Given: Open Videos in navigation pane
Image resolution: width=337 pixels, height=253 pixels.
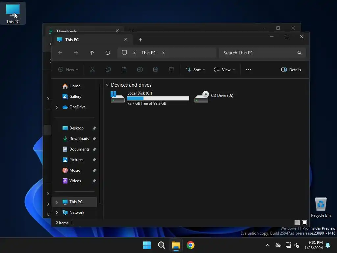Looking at the screenshot, I should 75,181.
